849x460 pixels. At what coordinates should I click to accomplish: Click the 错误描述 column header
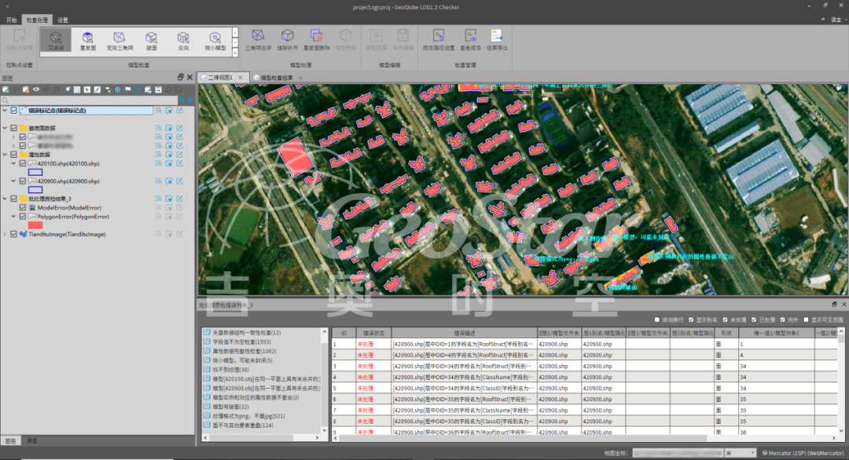point(463,333)
